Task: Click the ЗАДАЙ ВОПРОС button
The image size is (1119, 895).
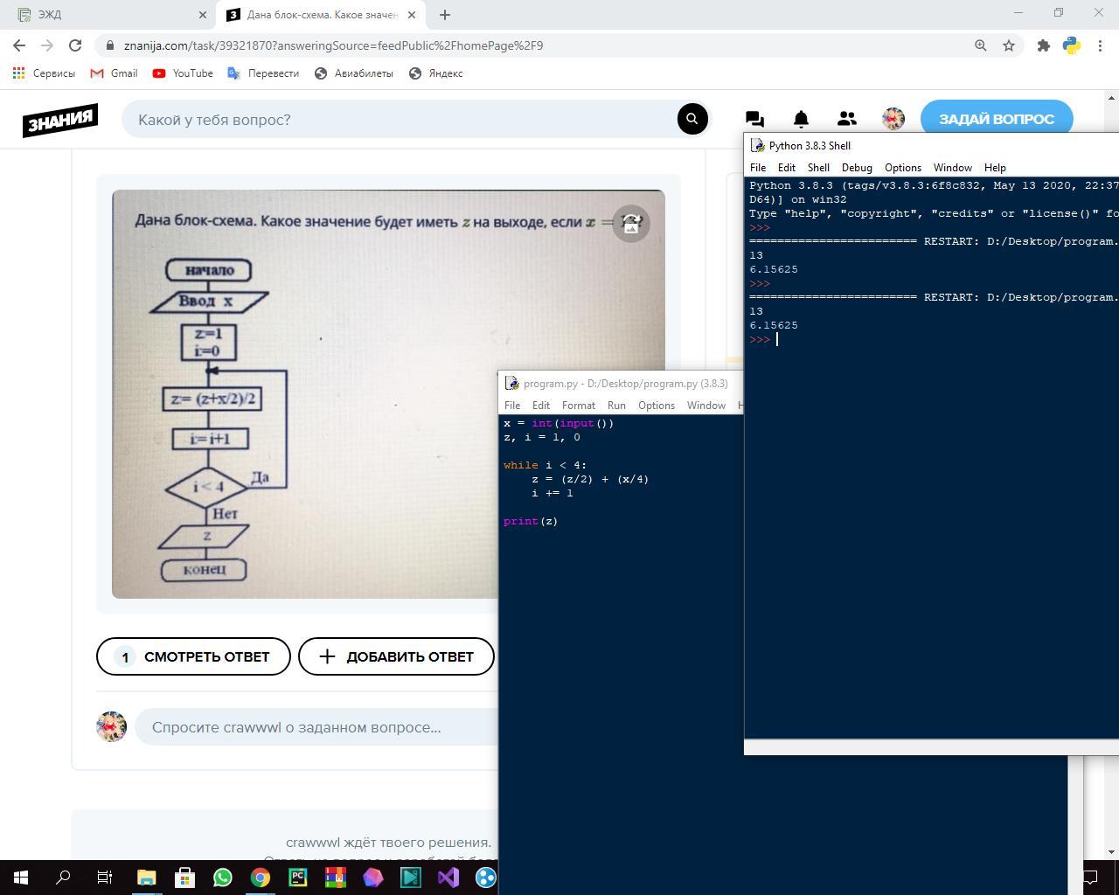Action: 996,119
